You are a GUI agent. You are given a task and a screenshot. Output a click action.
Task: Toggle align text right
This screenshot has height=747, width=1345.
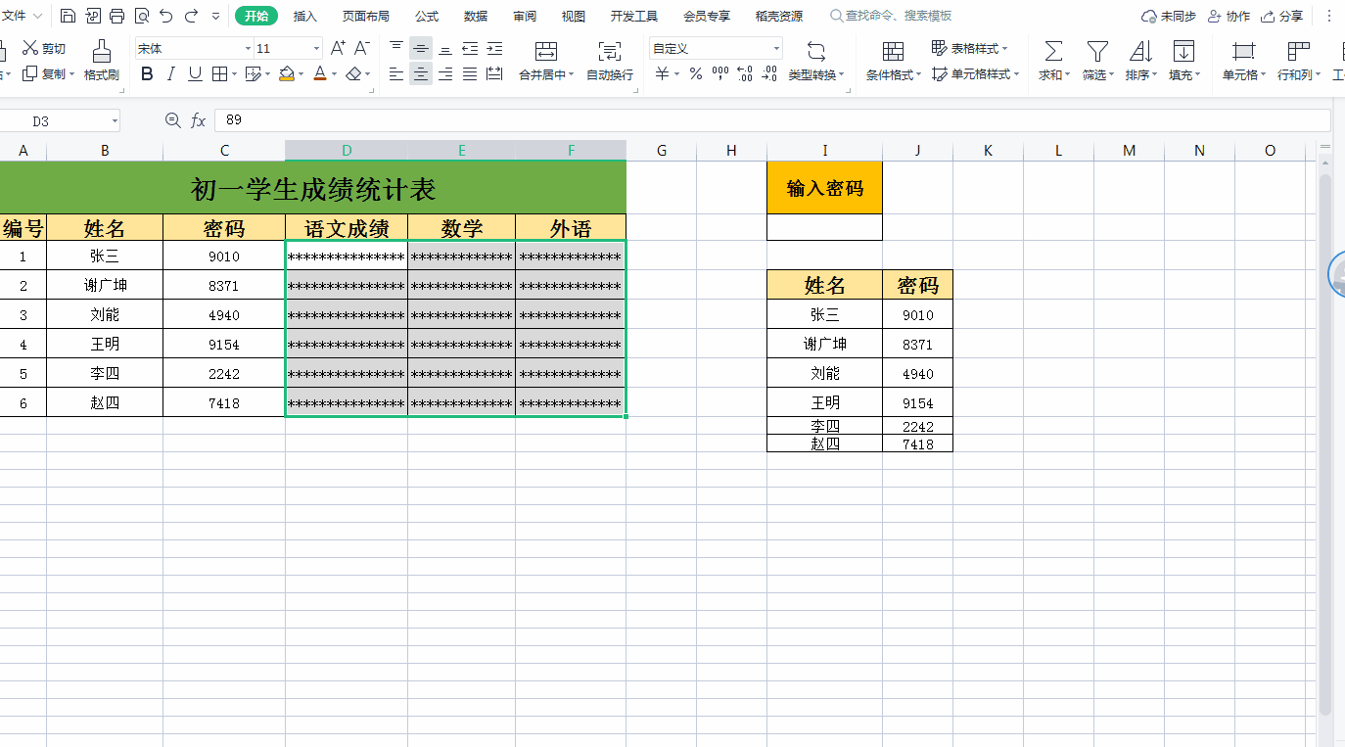click(x=445, y=73)
